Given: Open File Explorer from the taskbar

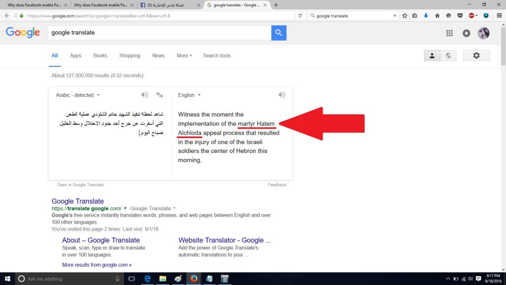Looking at the screenshot, I should tap(163, 279).
